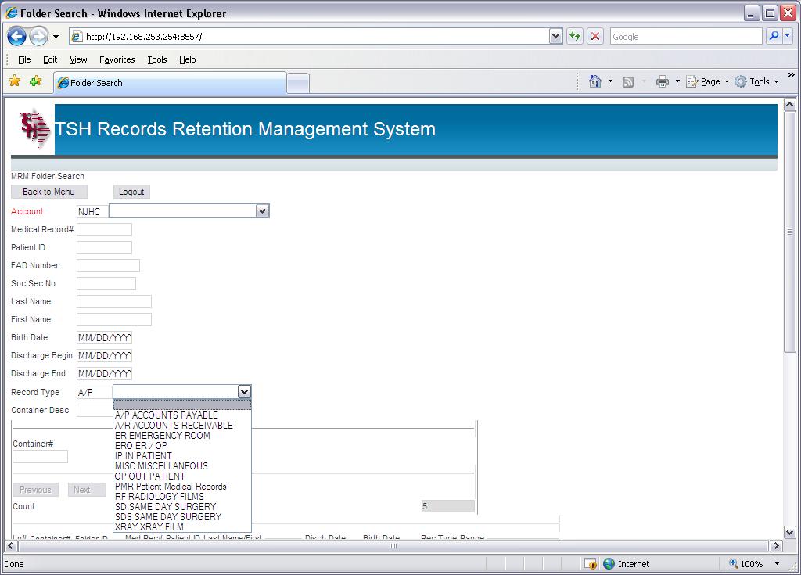Click the vertical scrollbar down arrow
Image resolution: width=801 pixels, height=575 pixels.
coord(790,533)
